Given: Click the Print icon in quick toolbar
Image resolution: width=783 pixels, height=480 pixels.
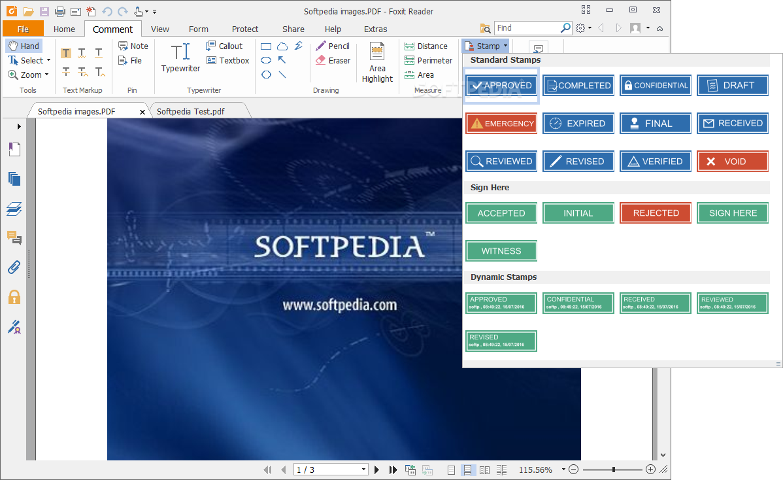Looking at the screenshot, I should [60, 11].
